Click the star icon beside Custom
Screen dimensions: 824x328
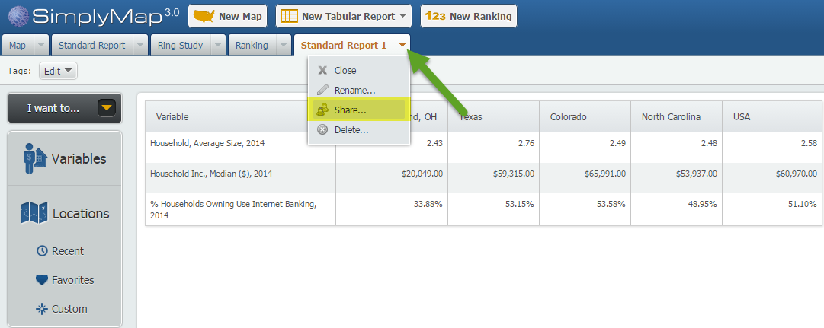pos(42,308)
